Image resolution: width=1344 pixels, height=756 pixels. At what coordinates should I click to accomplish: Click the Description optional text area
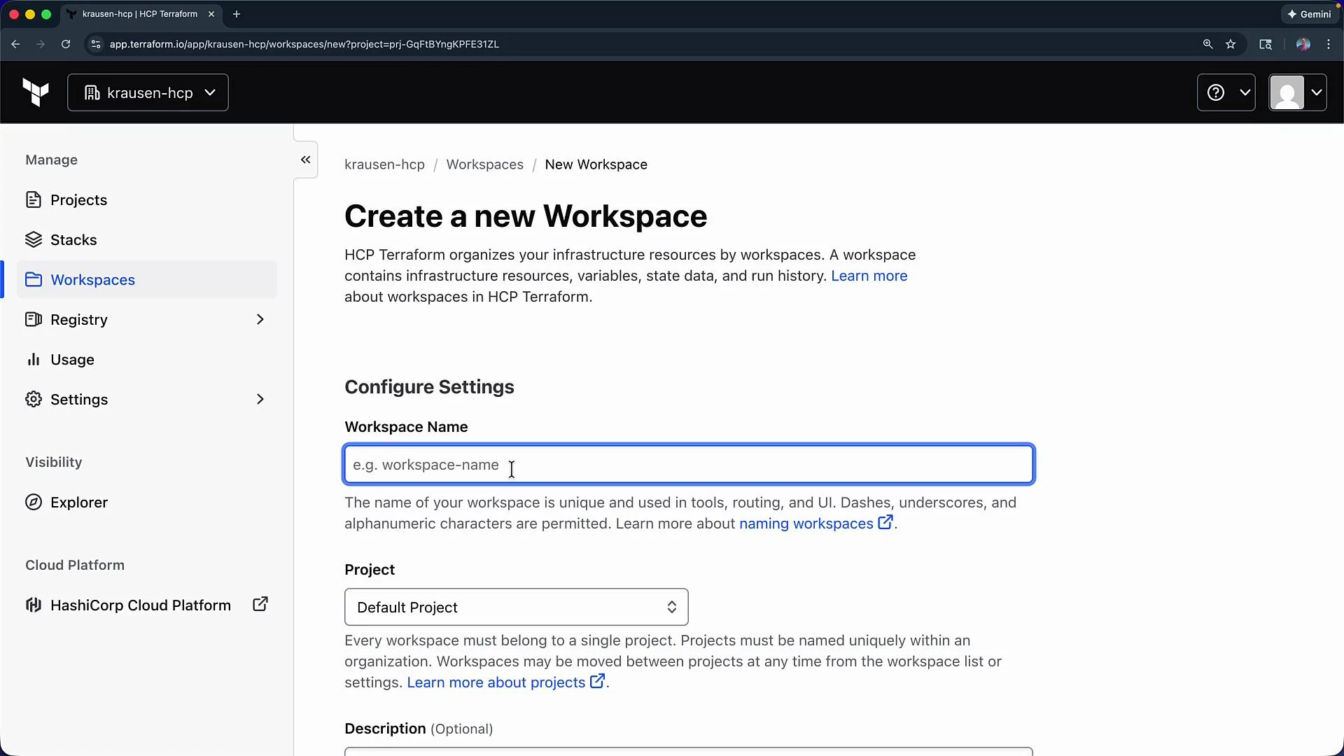[x=689, y=752]
